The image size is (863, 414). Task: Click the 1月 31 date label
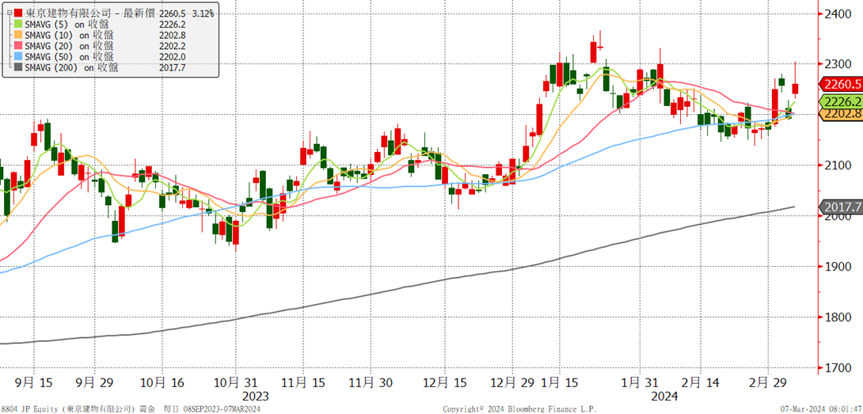(638, 382)
